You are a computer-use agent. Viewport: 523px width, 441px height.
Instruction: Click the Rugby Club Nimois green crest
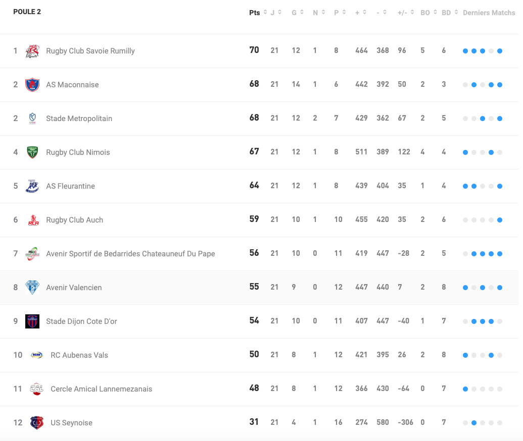point(32,152)
